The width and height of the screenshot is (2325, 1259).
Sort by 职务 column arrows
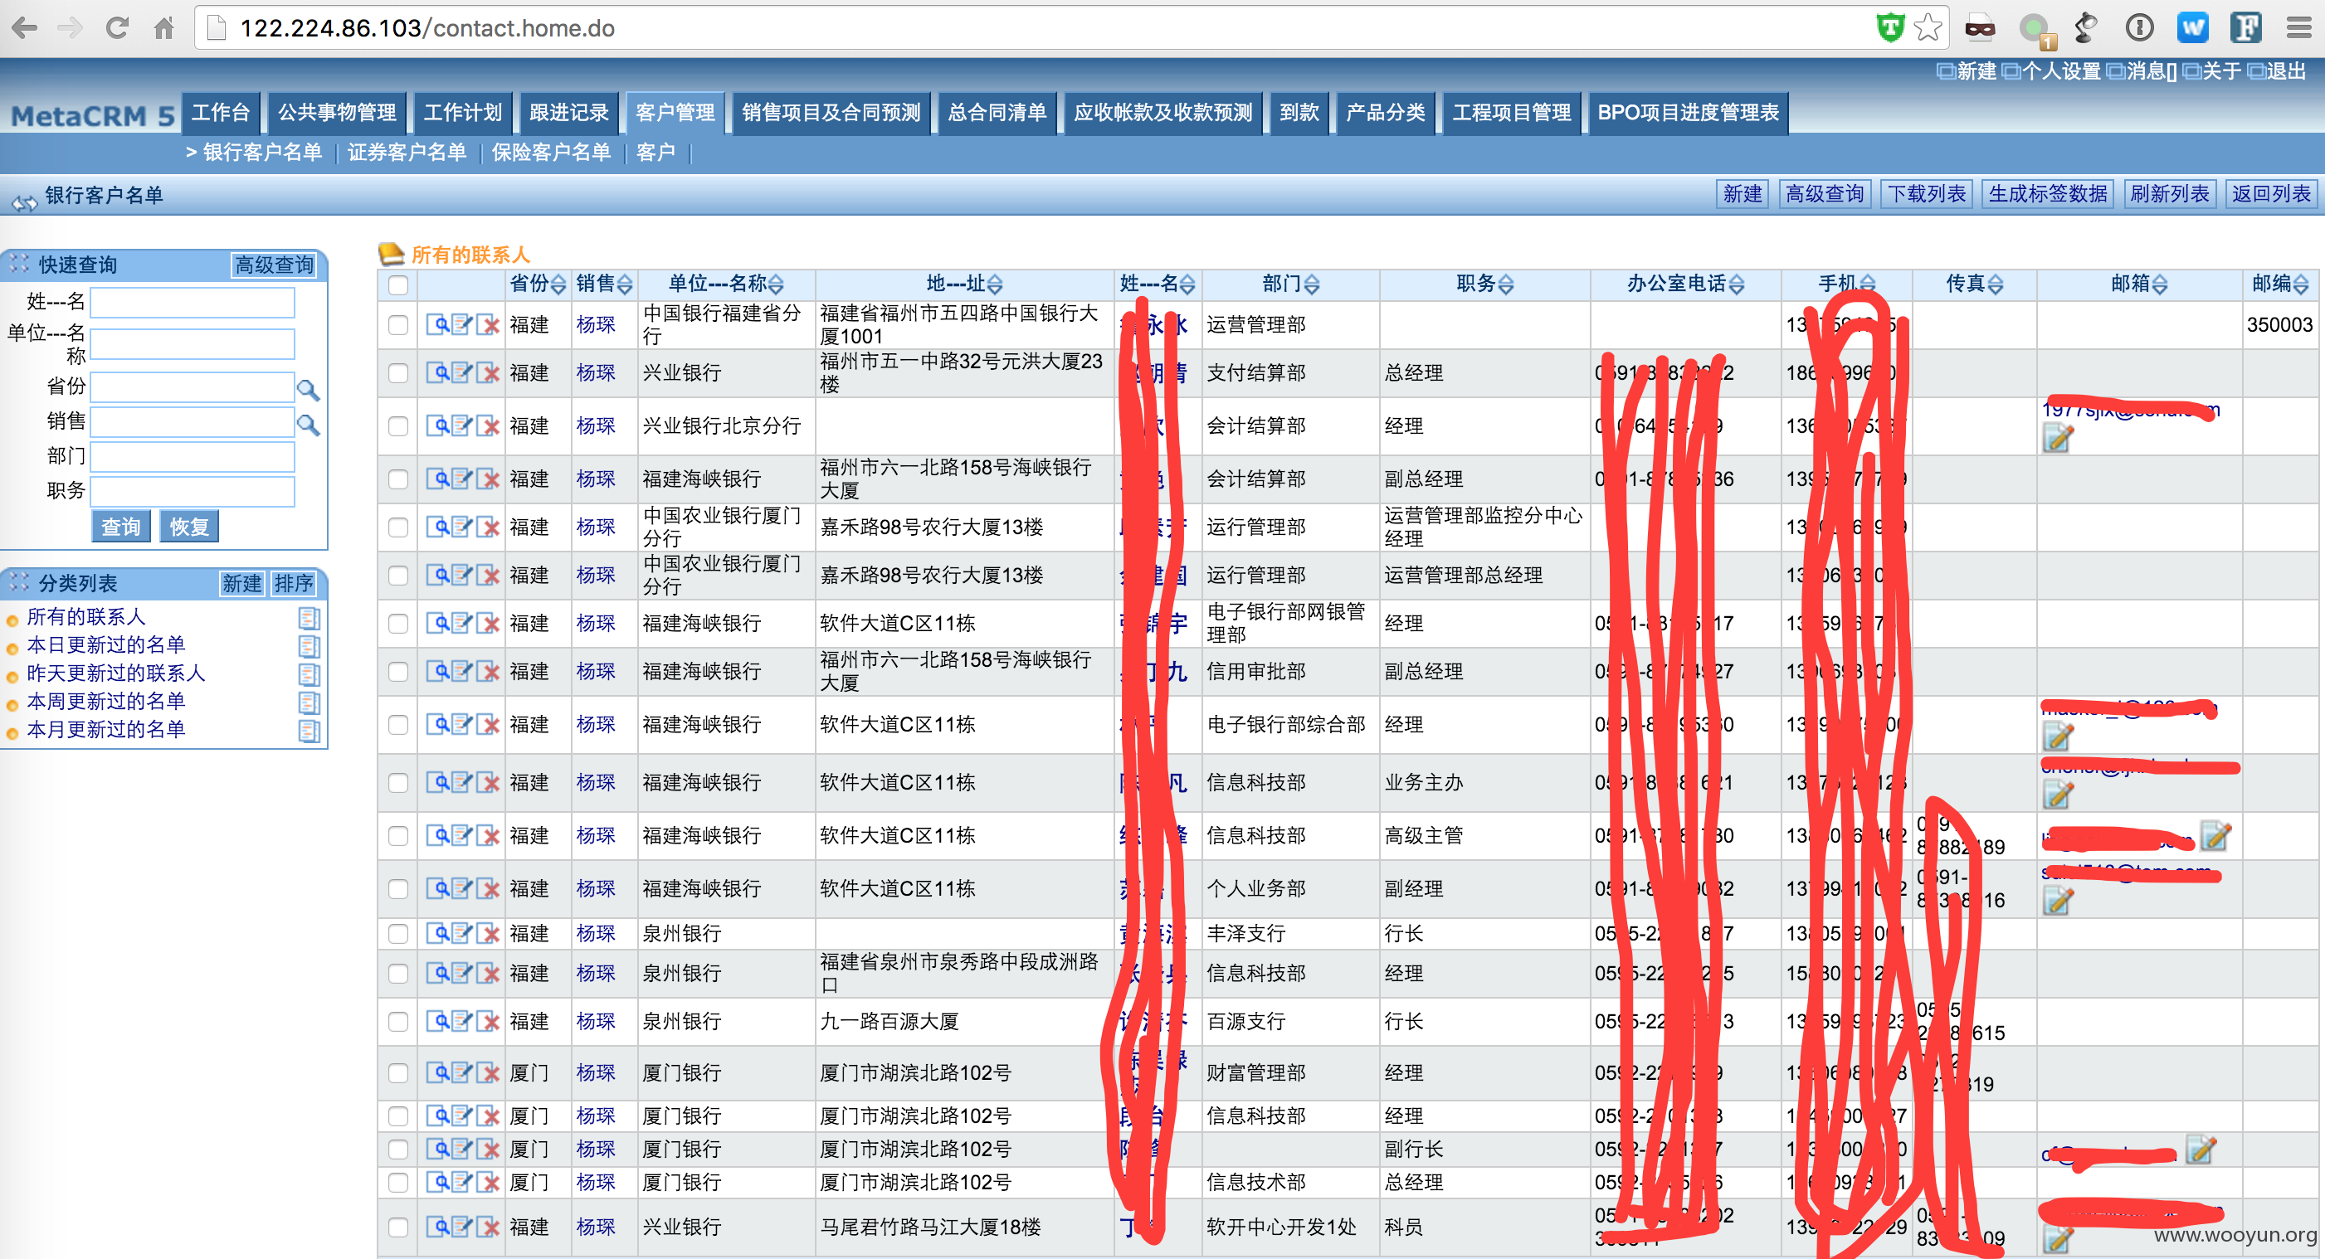pyautogui.click(x=1505, y=285)
